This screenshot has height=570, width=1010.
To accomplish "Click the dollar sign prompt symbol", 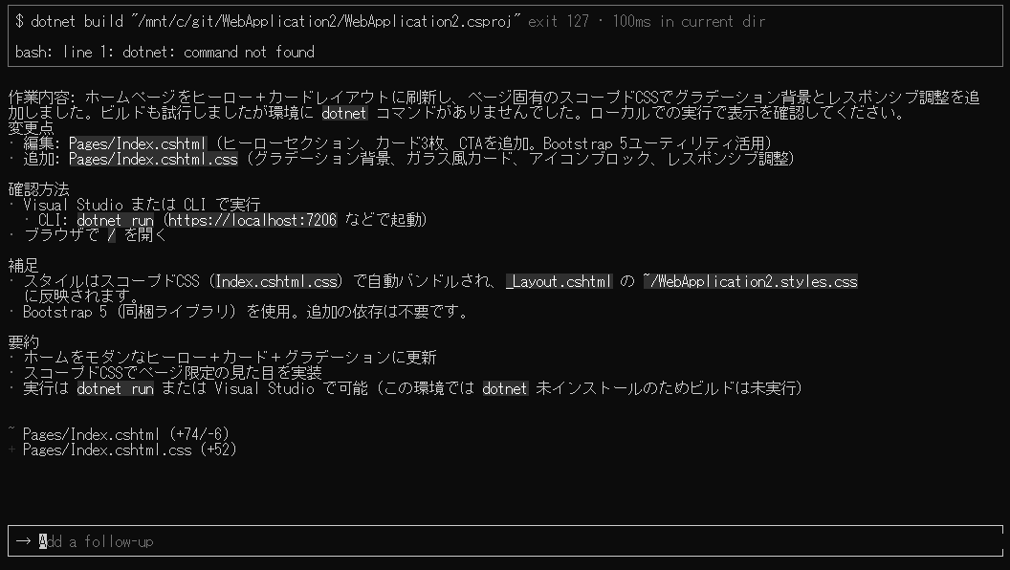I will click(19, 21).
